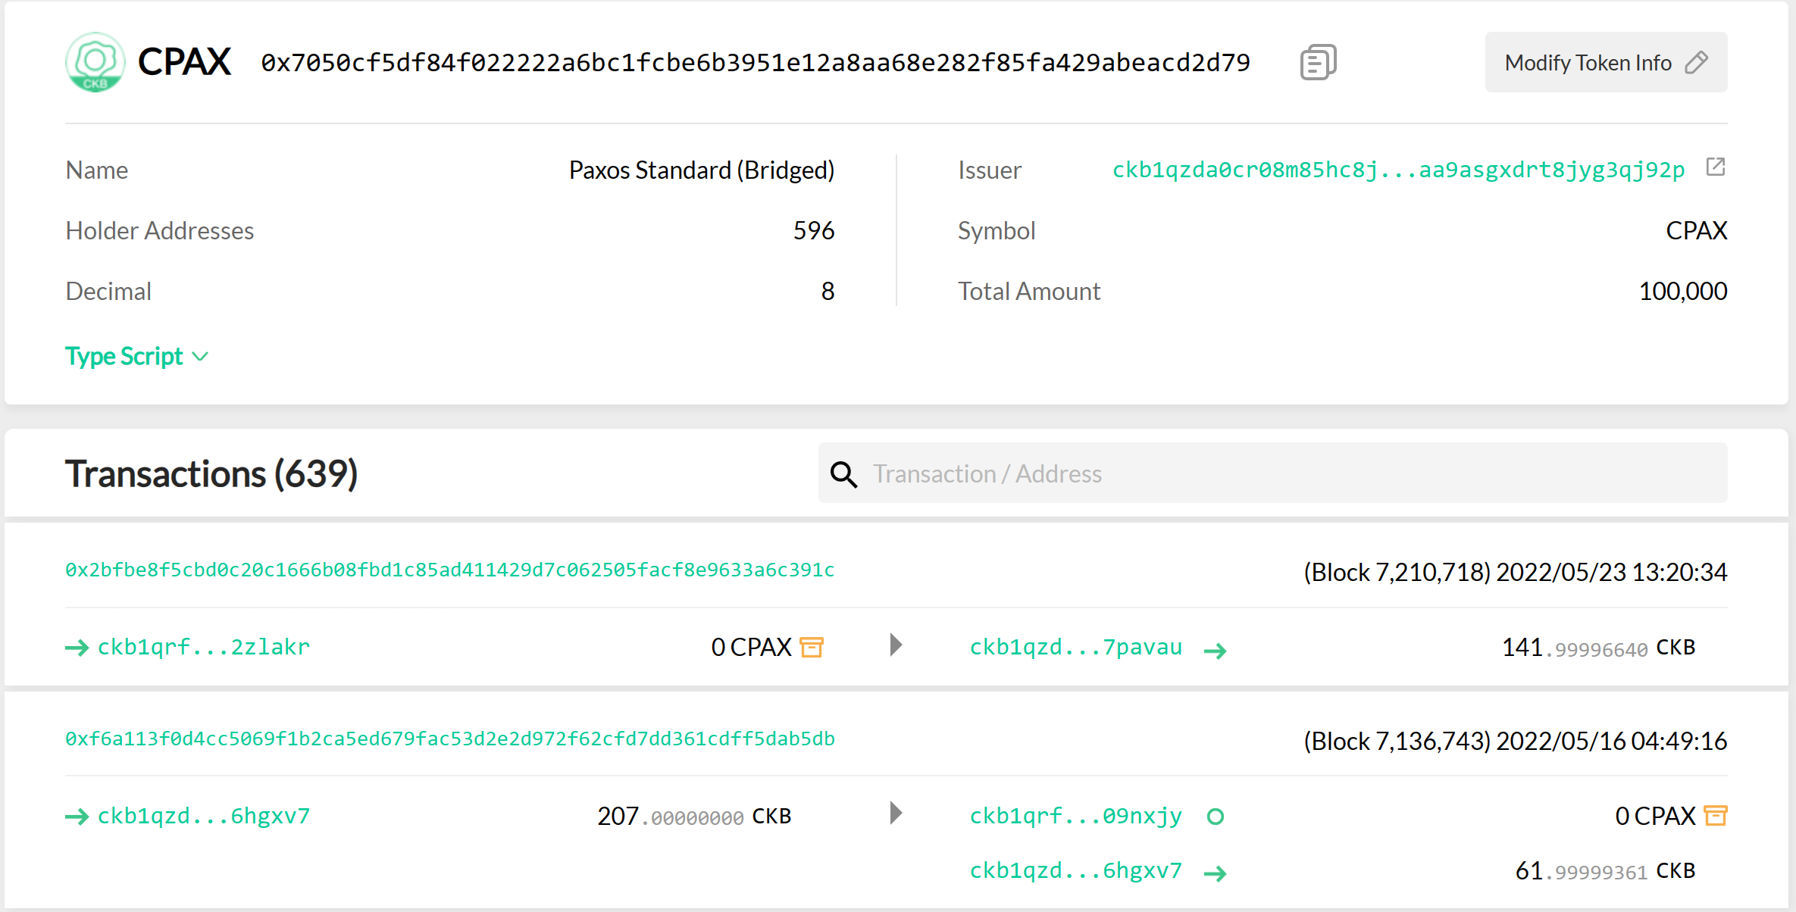
Task: Click the 207.00000000 CKB amount
Action: coord(694,817)
